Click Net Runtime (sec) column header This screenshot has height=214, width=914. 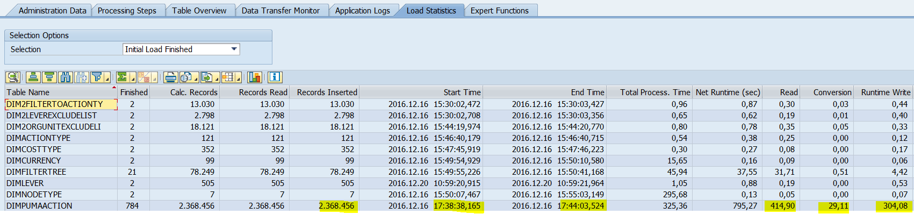[727, 92]
